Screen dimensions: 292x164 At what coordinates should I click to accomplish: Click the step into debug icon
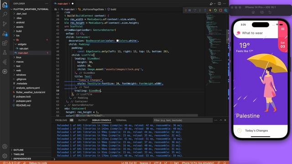[x=200, y=10]
